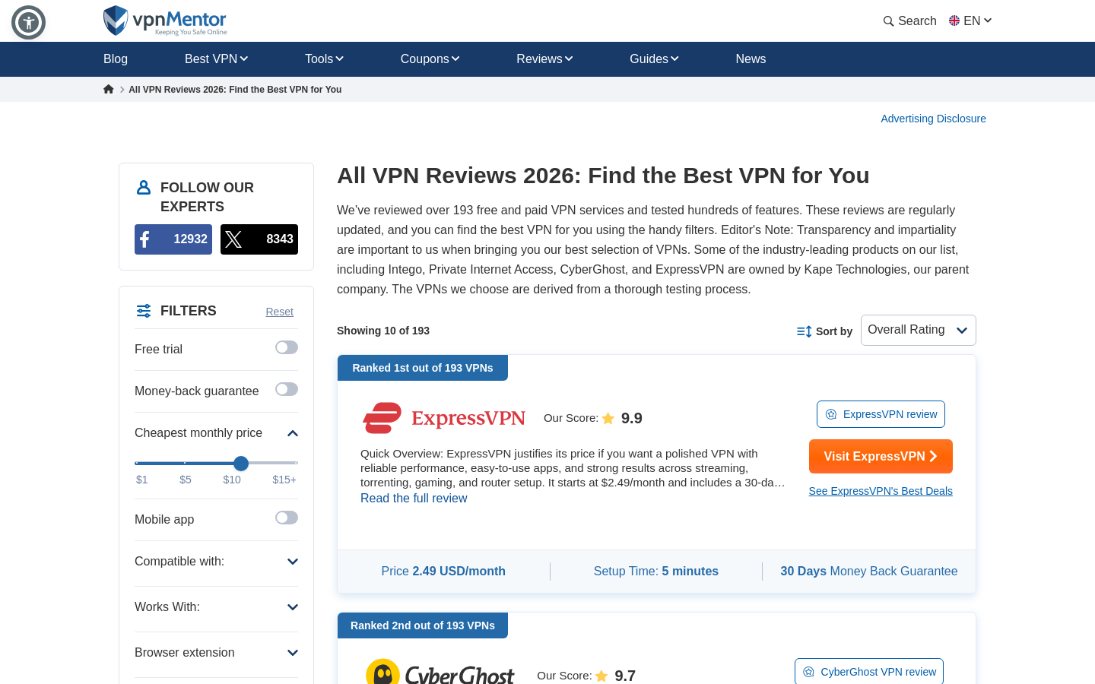Image resolution: width=1095 pixels, height=684 pixels.
Task: Click the Visit ExpressVPN button
Action: [x=881, y=456]
